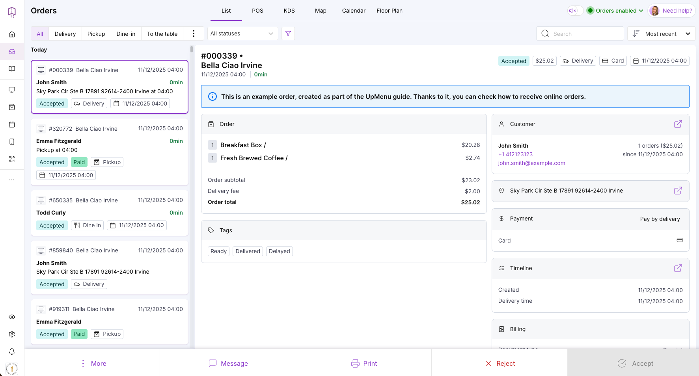Open settings gear in the sidebar
Image resolution: width=699 pixels, height=376 pixels.
12,334
